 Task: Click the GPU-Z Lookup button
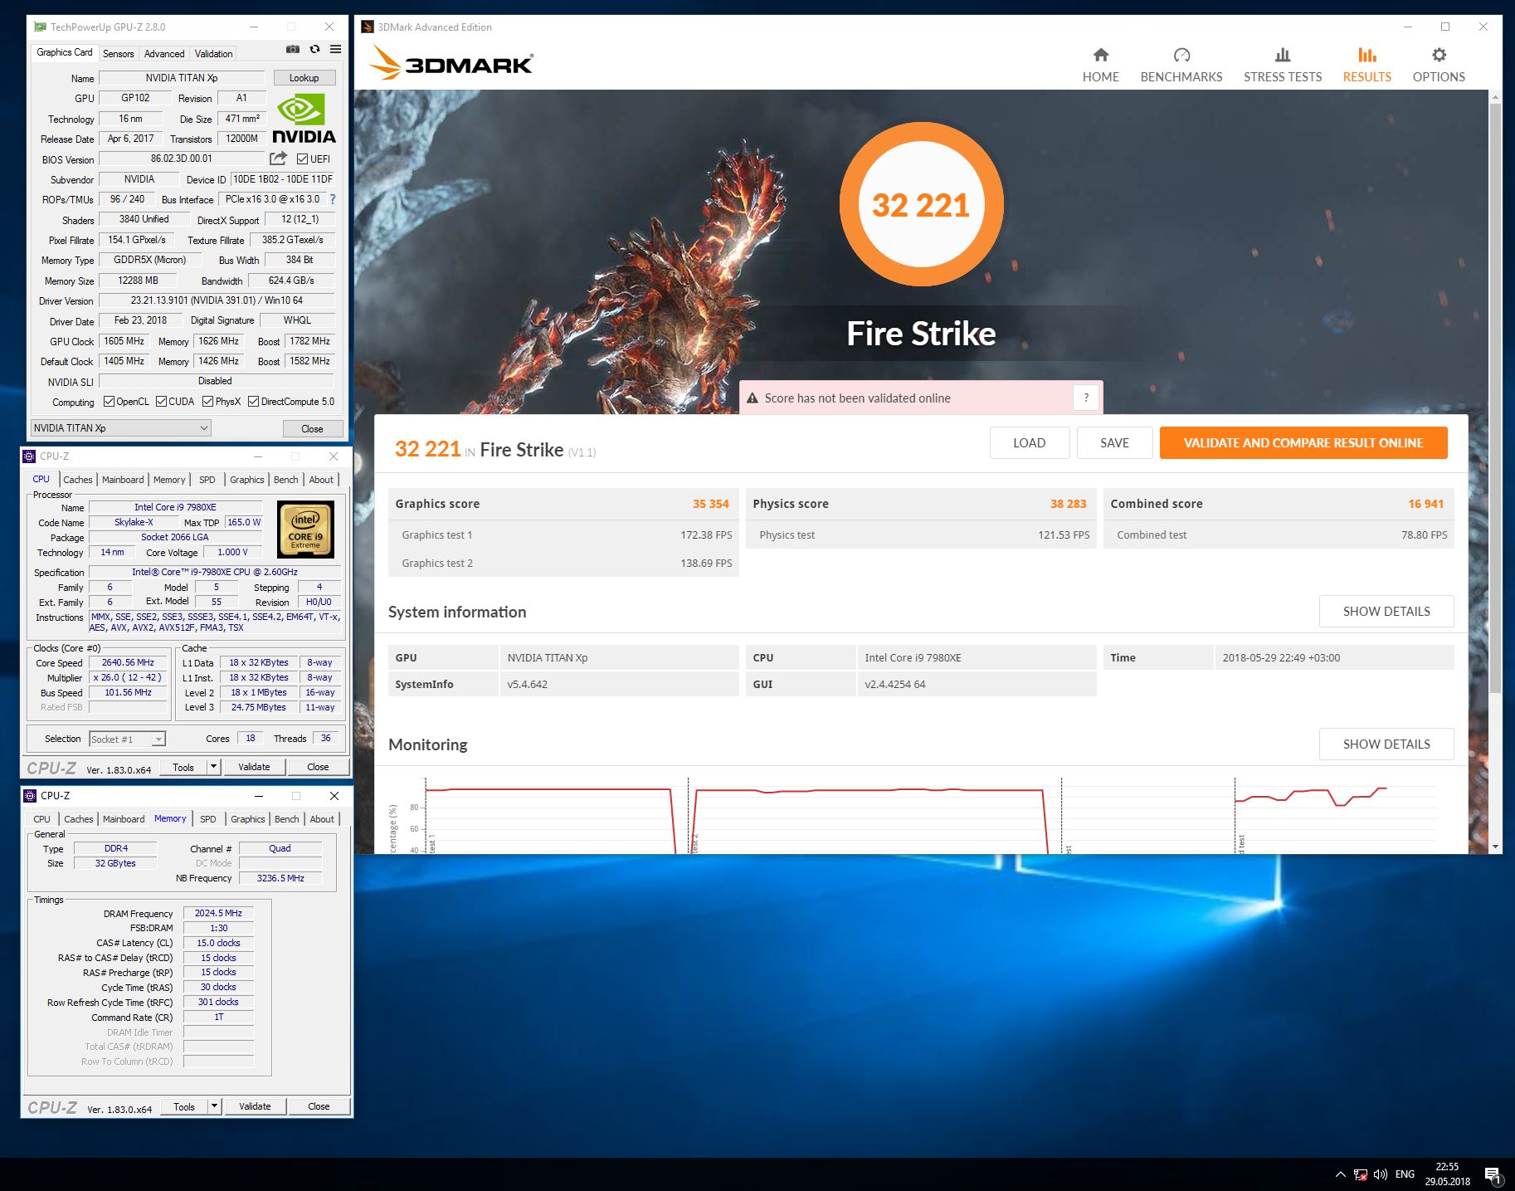click(304, 78)
